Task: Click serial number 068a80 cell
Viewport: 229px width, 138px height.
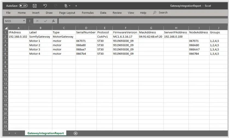Action: (x=86, y=45)
